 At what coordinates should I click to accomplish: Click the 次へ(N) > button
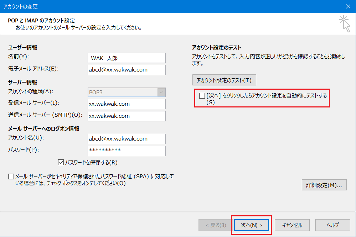point(251,225)
